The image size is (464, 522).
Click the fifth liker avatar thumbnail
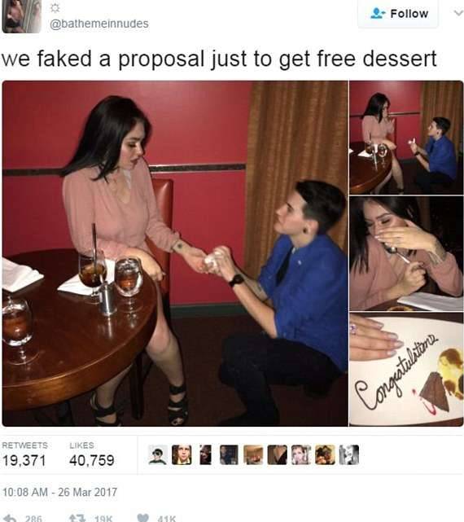253,454
